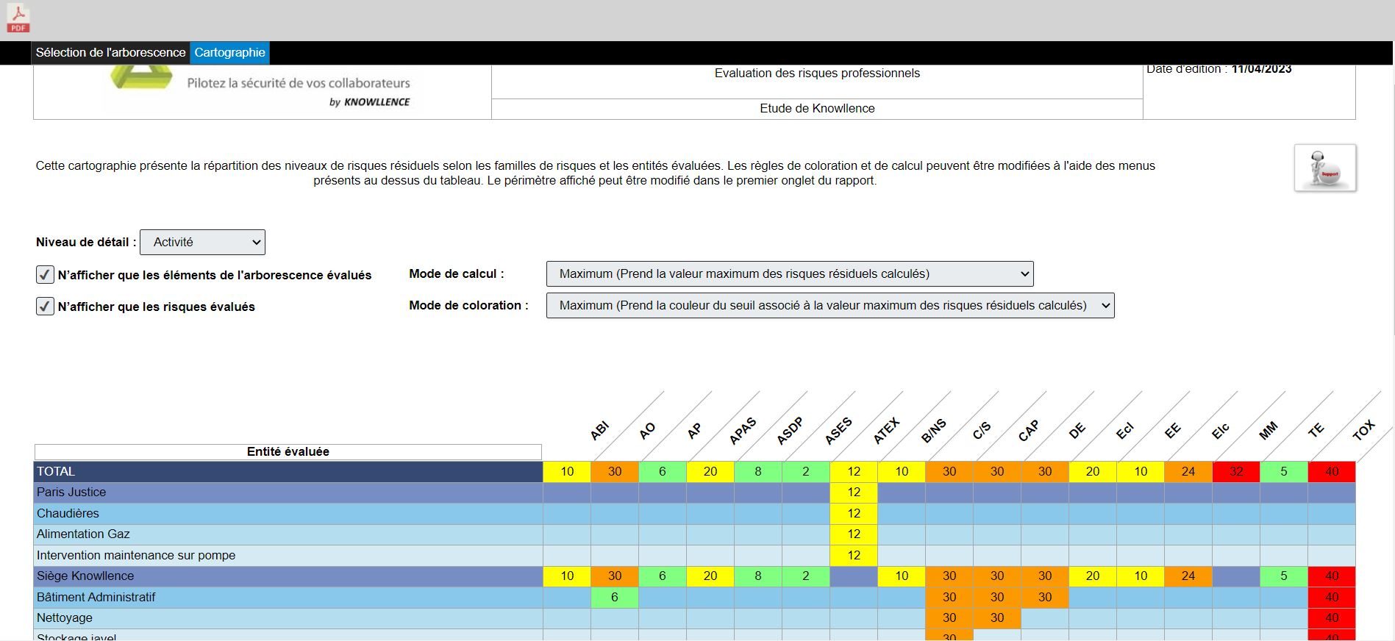The image size is (1395, 641).
Task: Click the 24 cell in Siège Knowllence row
Action: [1188, 576]
